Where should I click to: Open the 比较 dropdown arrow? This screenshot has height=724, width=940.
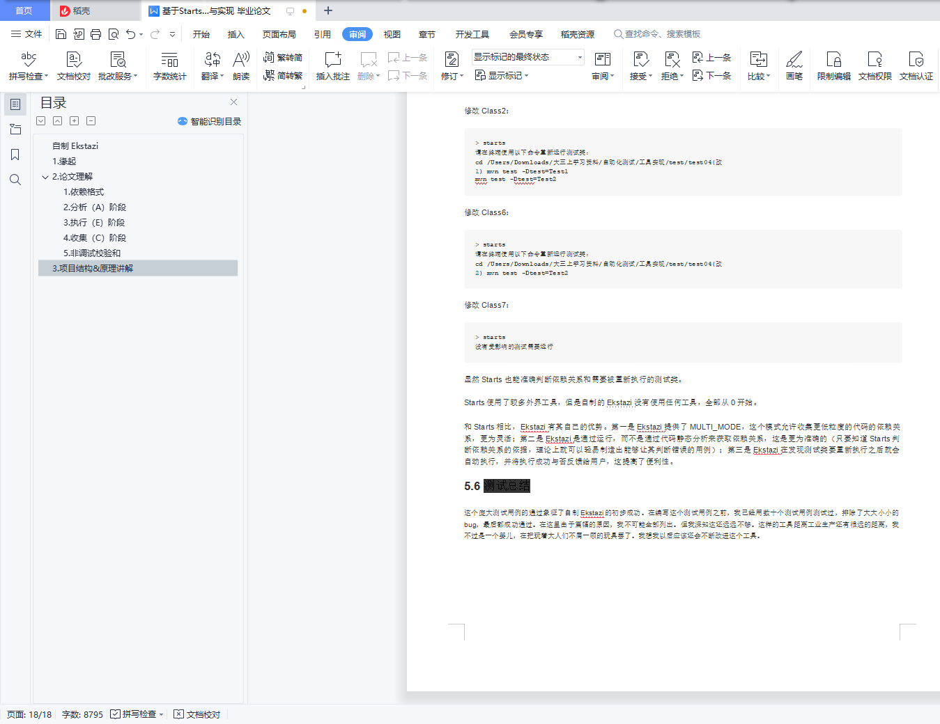click(x=768, y=77)
